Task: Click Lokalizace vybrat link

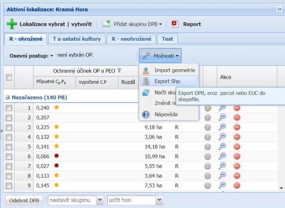Action: (42, 24)
